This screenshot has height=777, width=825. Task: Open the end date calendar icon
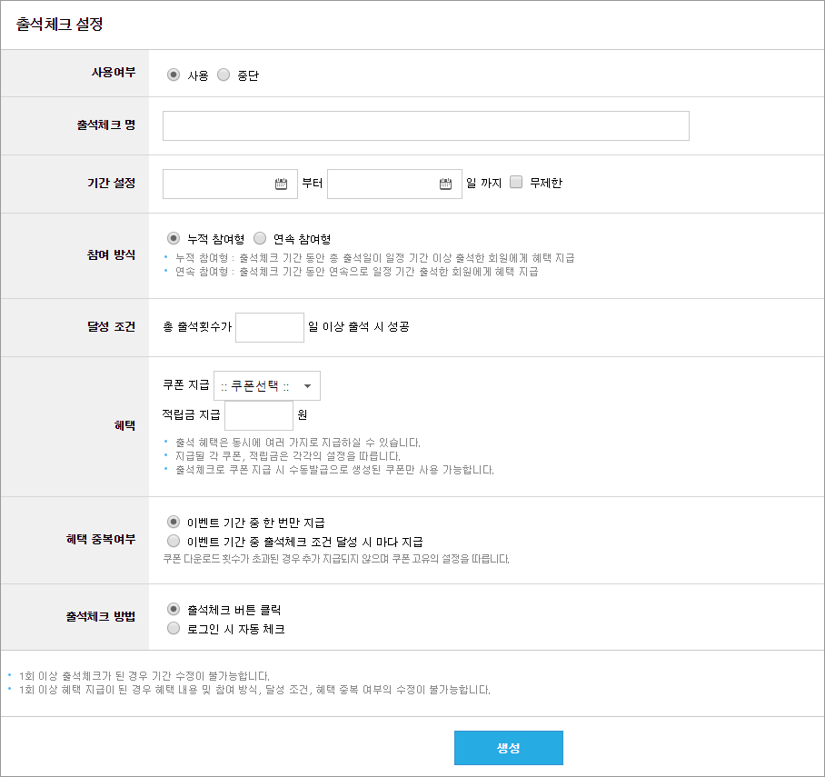point(445,184)
